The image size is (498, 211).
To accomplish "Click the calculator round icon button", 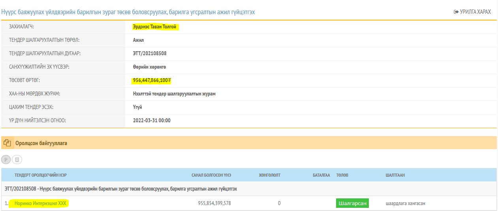I will pos(17,160).
